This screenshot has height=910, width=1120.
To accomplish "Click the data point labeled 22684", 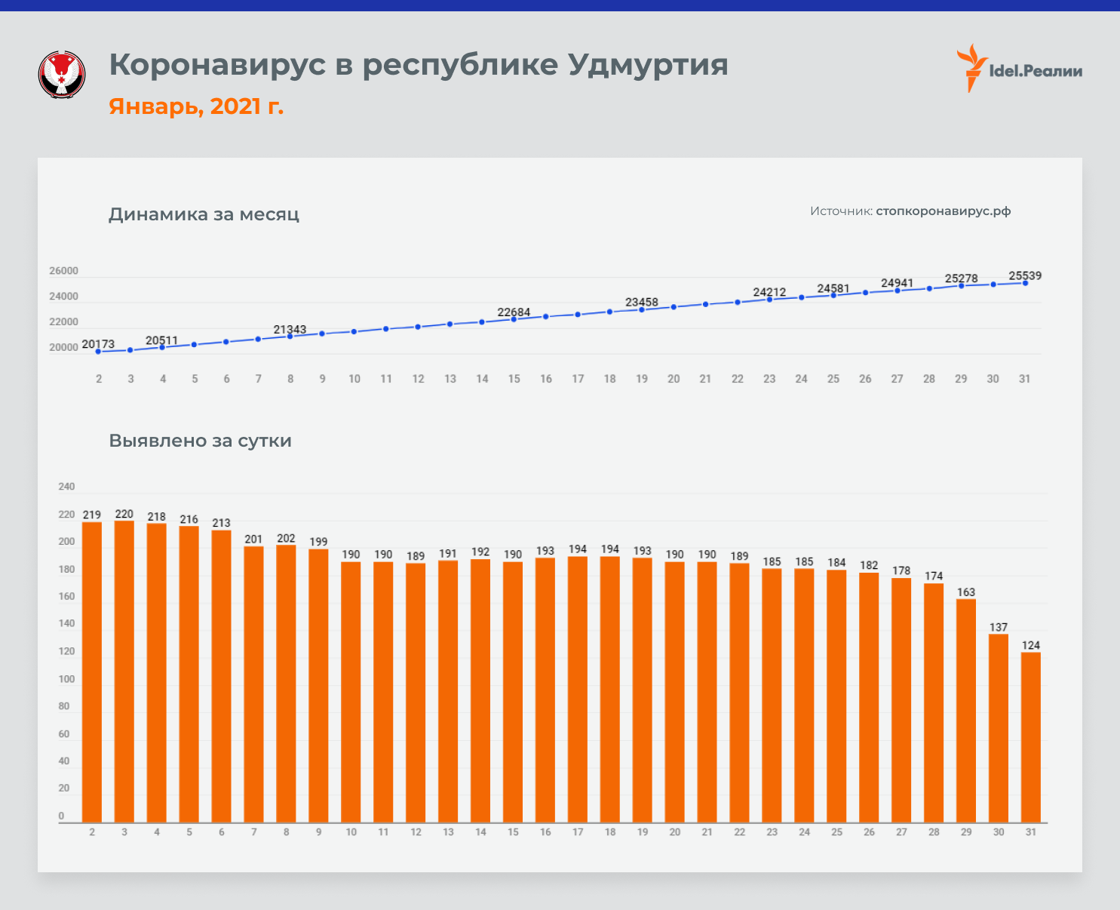I will pos(514,319).
